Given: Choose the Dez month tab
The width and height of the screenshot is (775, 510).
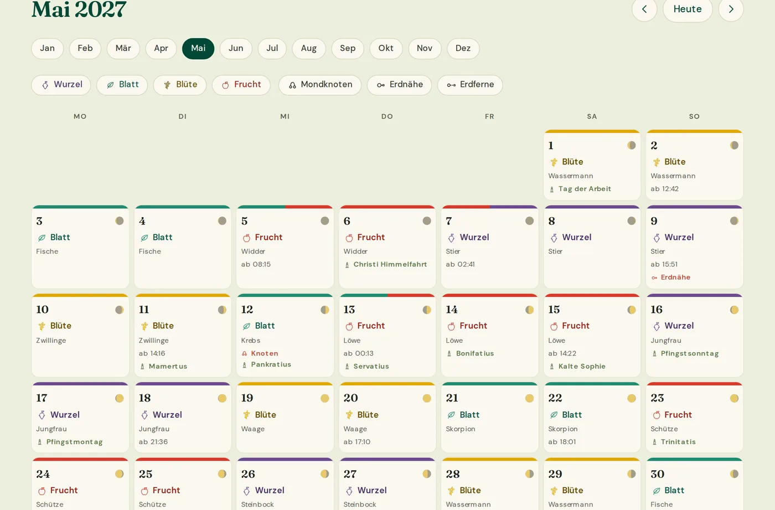Looking at the screenshot, I should coord(463,48).
